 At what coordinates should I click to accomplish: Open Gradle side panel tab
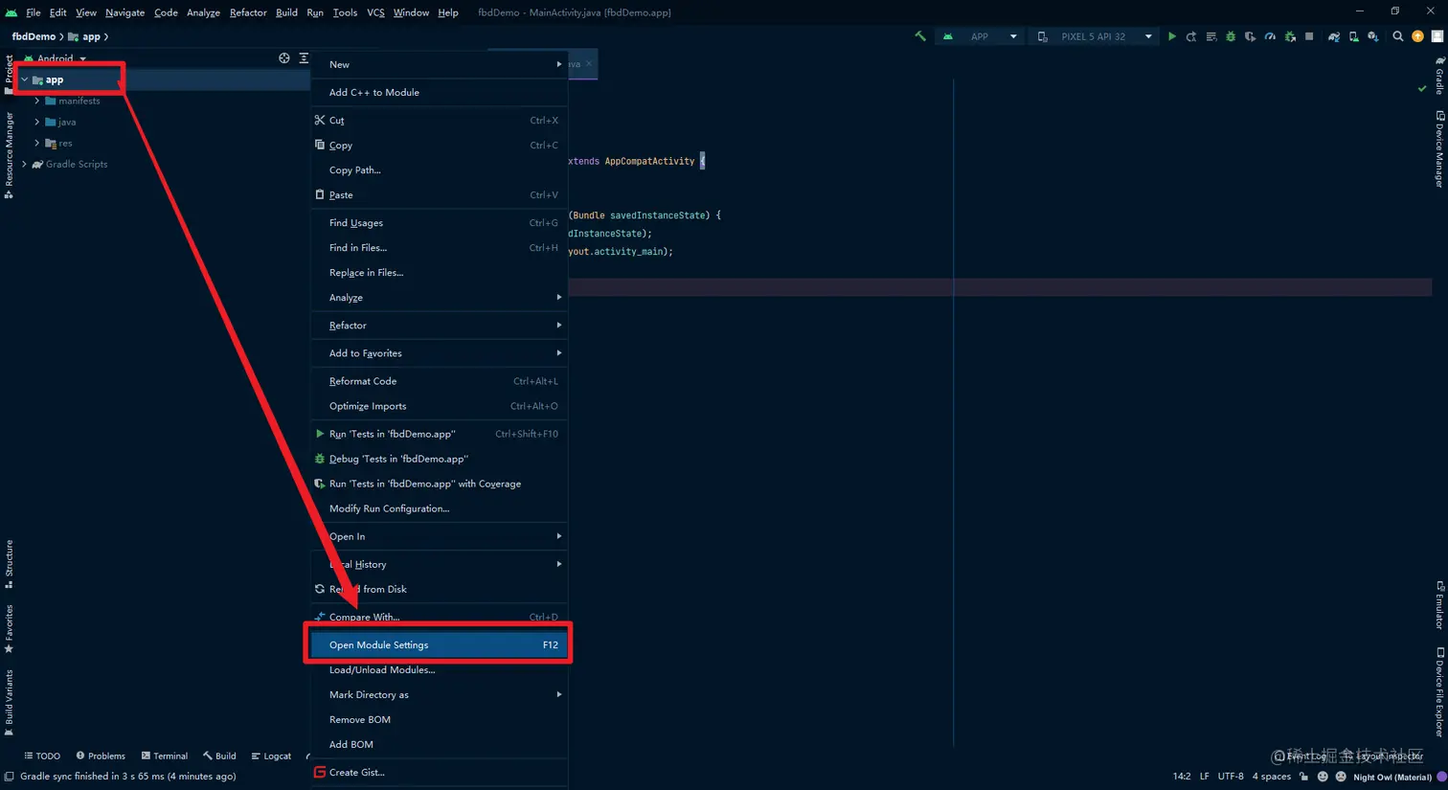pos(1439,75)
